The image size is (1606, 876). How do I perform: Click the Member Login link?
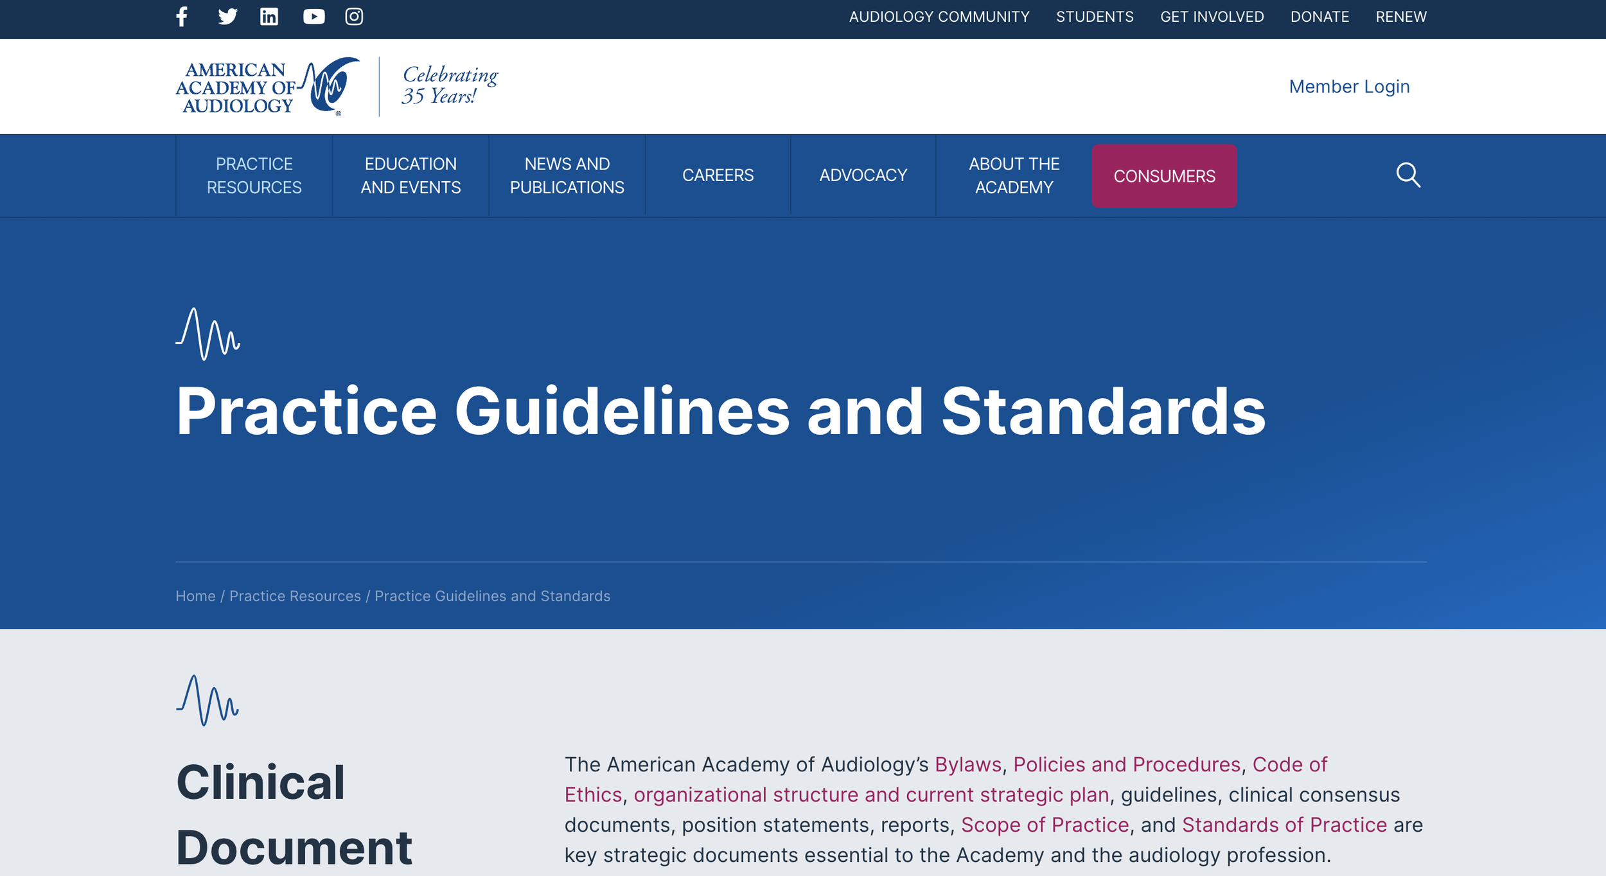[1349, 87]
